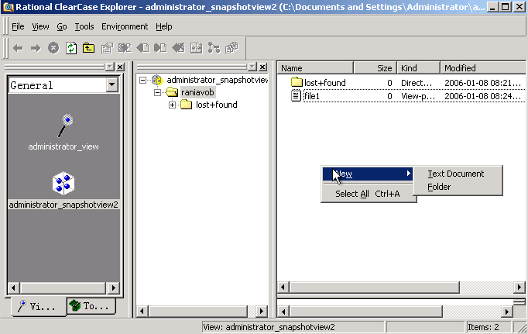Viewport: 528px width, 334px height.
Task: Choose Folder from the New submenu
Action: pyautogui.click(x=439, y=187)
